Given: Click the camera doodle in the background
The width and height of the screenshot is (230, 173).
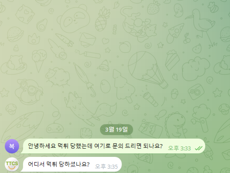Looking at the screenshot, I should tap(196, 92).
